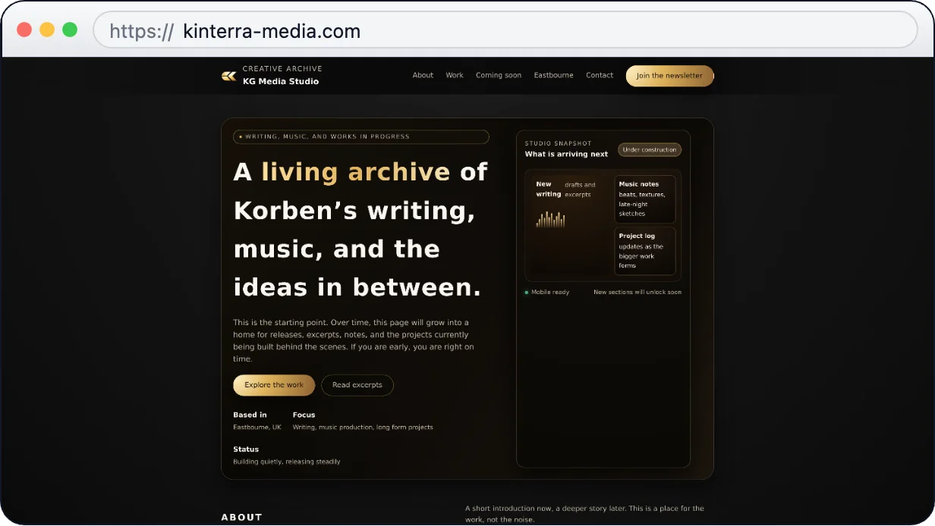The width and height of the screenshot is (935, 526).
Task: Open the Work navigation item
Action: [454, 75]
